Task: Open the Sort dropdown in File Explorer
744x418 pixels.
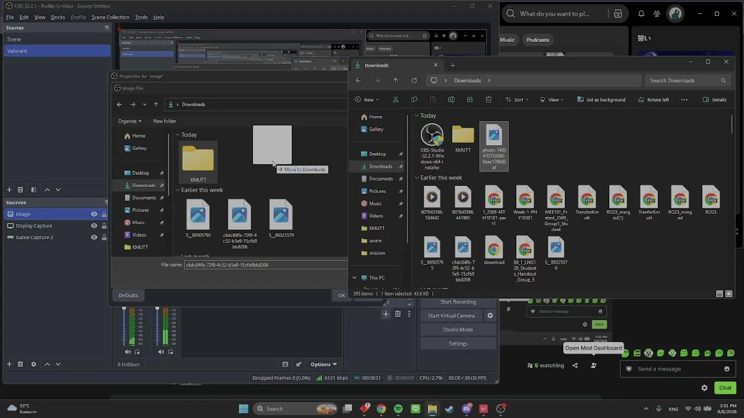Action: click(516, 100)
